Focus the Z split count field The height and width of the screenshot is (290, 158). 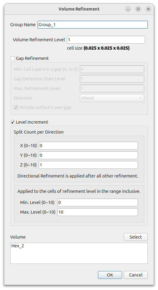88,165
